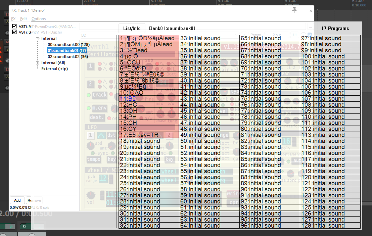
Task: Select program 55:initial sound
Action: (x=209, y=171)
